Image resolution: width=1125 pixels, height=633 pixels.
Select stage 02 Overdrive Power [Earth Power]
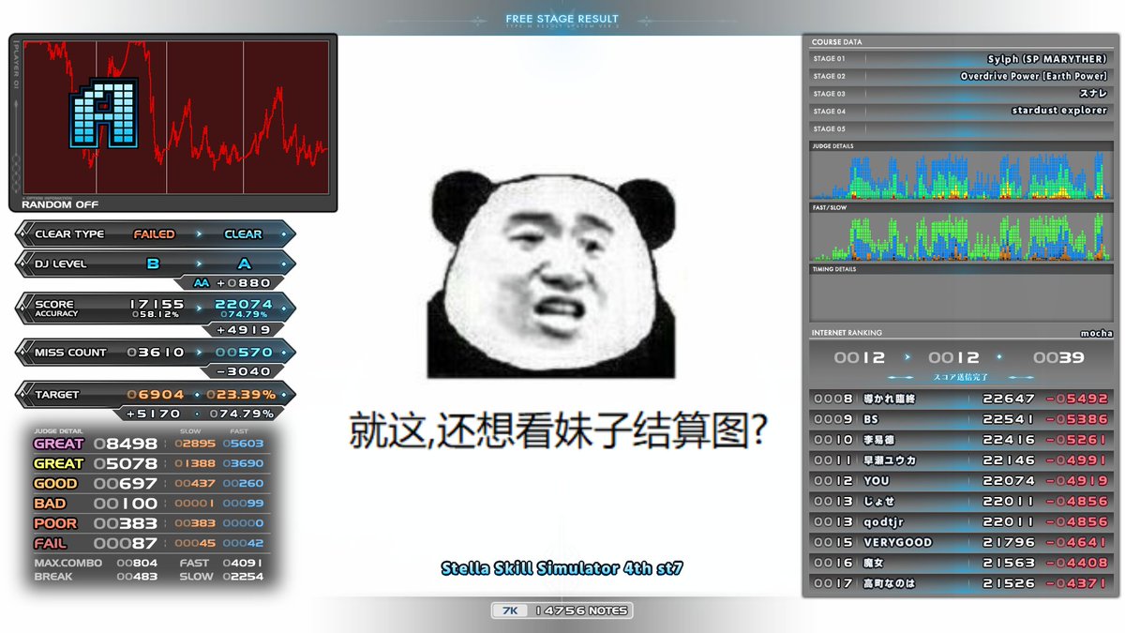pos(961,76)
